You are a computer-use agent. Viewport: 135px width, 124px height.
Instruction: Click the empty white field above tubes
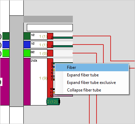[50, 27]
